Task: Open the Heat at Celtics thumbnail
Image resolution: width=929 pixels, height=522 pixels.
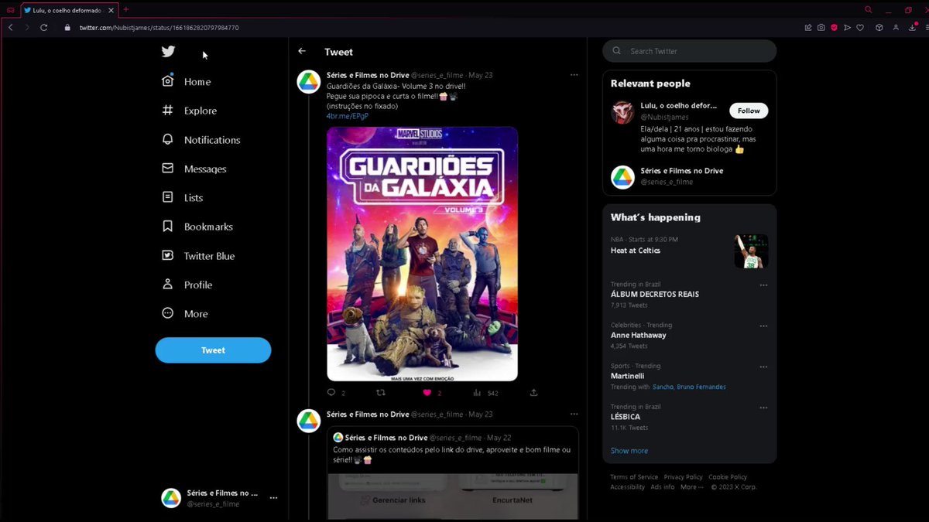Action: point(751,251)
